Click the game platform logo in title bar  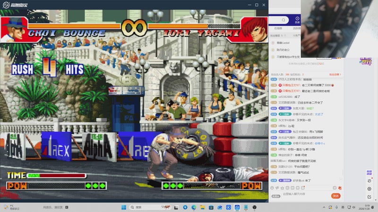pyautogui.click(x=15, y=5)
